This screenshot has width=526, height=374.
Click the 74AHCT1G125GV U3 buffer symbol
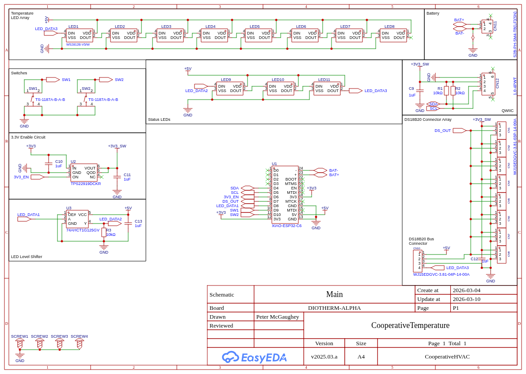[77, 219]
